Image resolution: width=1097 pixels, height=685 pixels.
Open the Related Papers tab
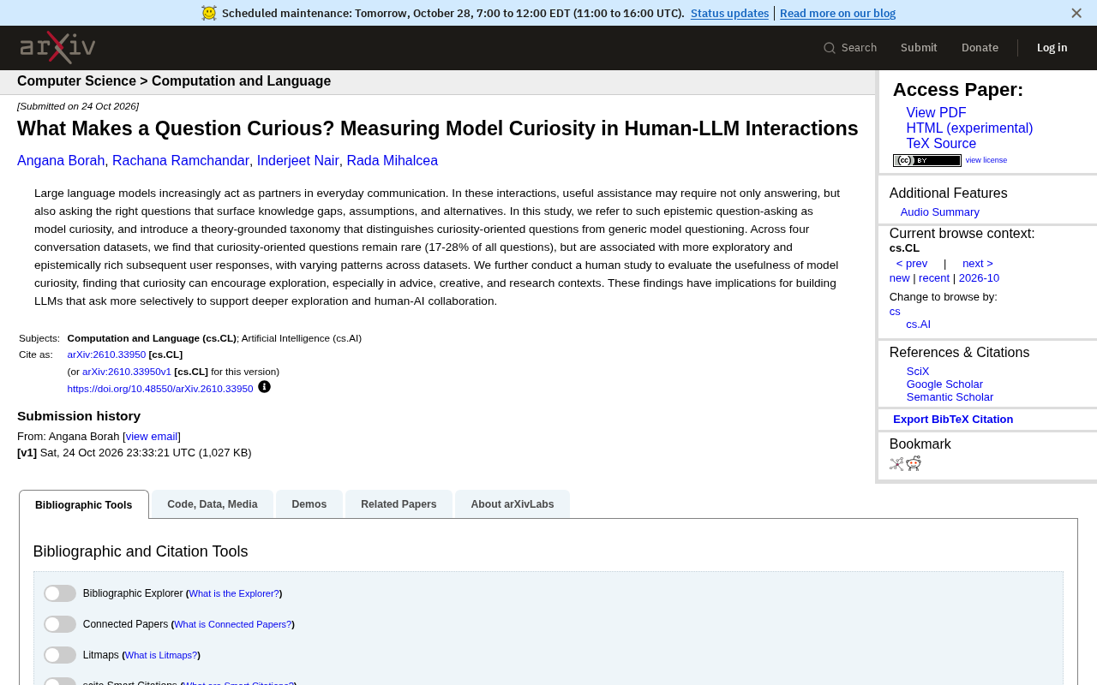(x=399, y=504)
